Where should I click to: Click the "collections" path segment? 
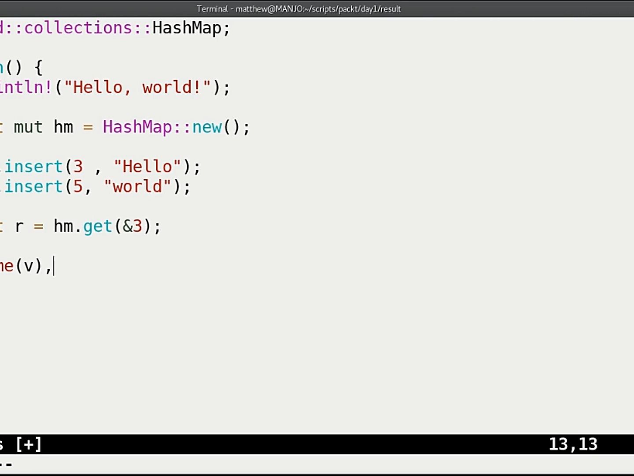pyautogui.click(x=78, y=28)
